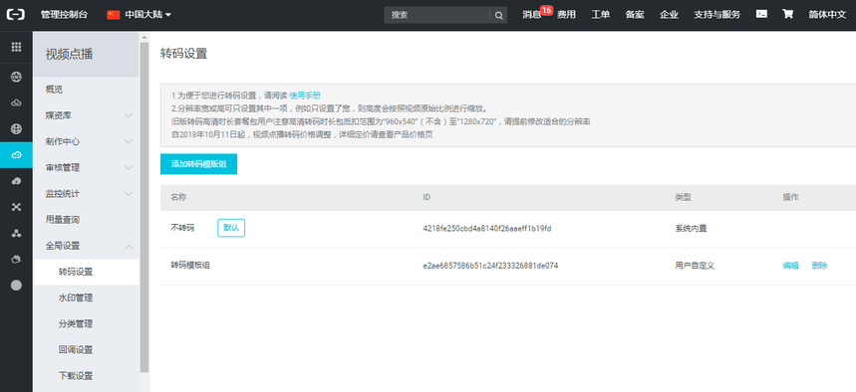Click the 用户自定义 type cell
The width and height of the screenshot is (856, 392).
[695, 266]
